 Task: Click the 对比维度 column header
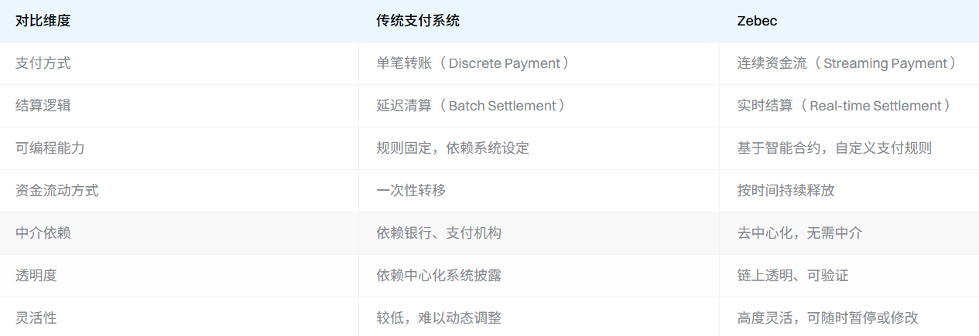(43, 21)
